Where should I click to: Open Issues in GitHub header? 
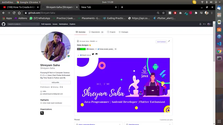(x=55, y=24)
